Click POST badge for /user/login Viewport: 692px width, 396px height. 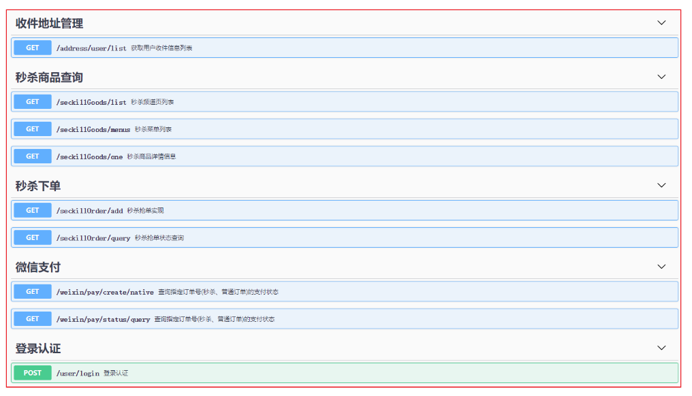tap(33, 373)
